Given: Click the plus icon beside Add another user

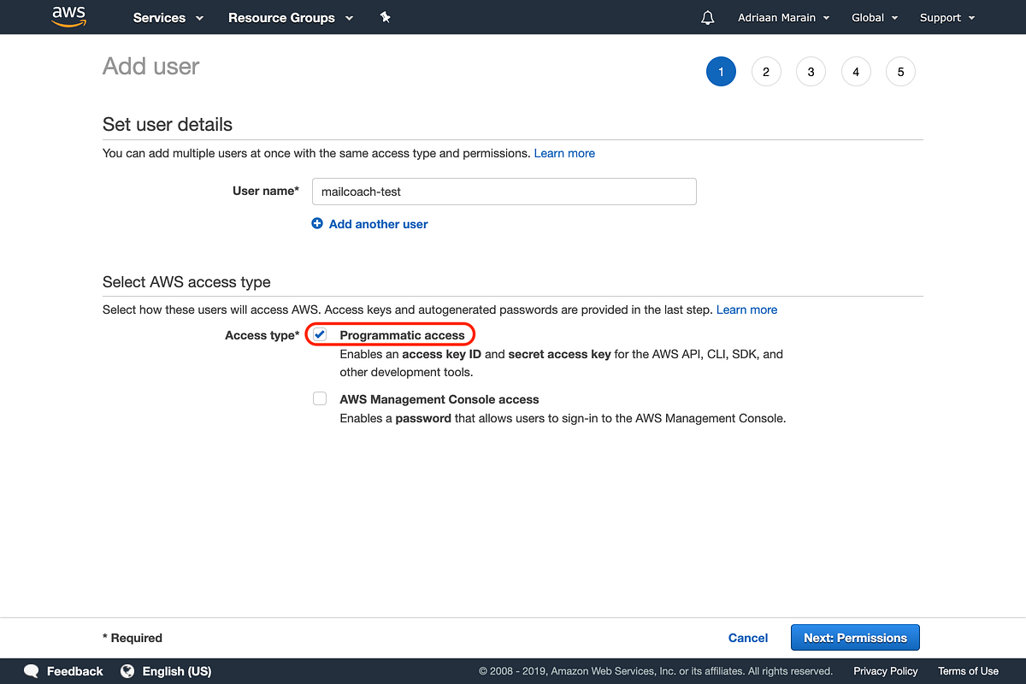Looking at the screenshot, I should point(317,223).
